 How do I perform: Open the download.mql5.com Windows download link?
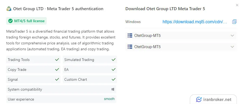[x=195, y=22]
